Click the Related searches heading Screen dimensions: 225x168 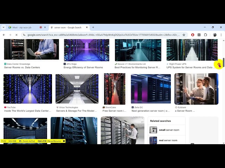tap(160, 121)
